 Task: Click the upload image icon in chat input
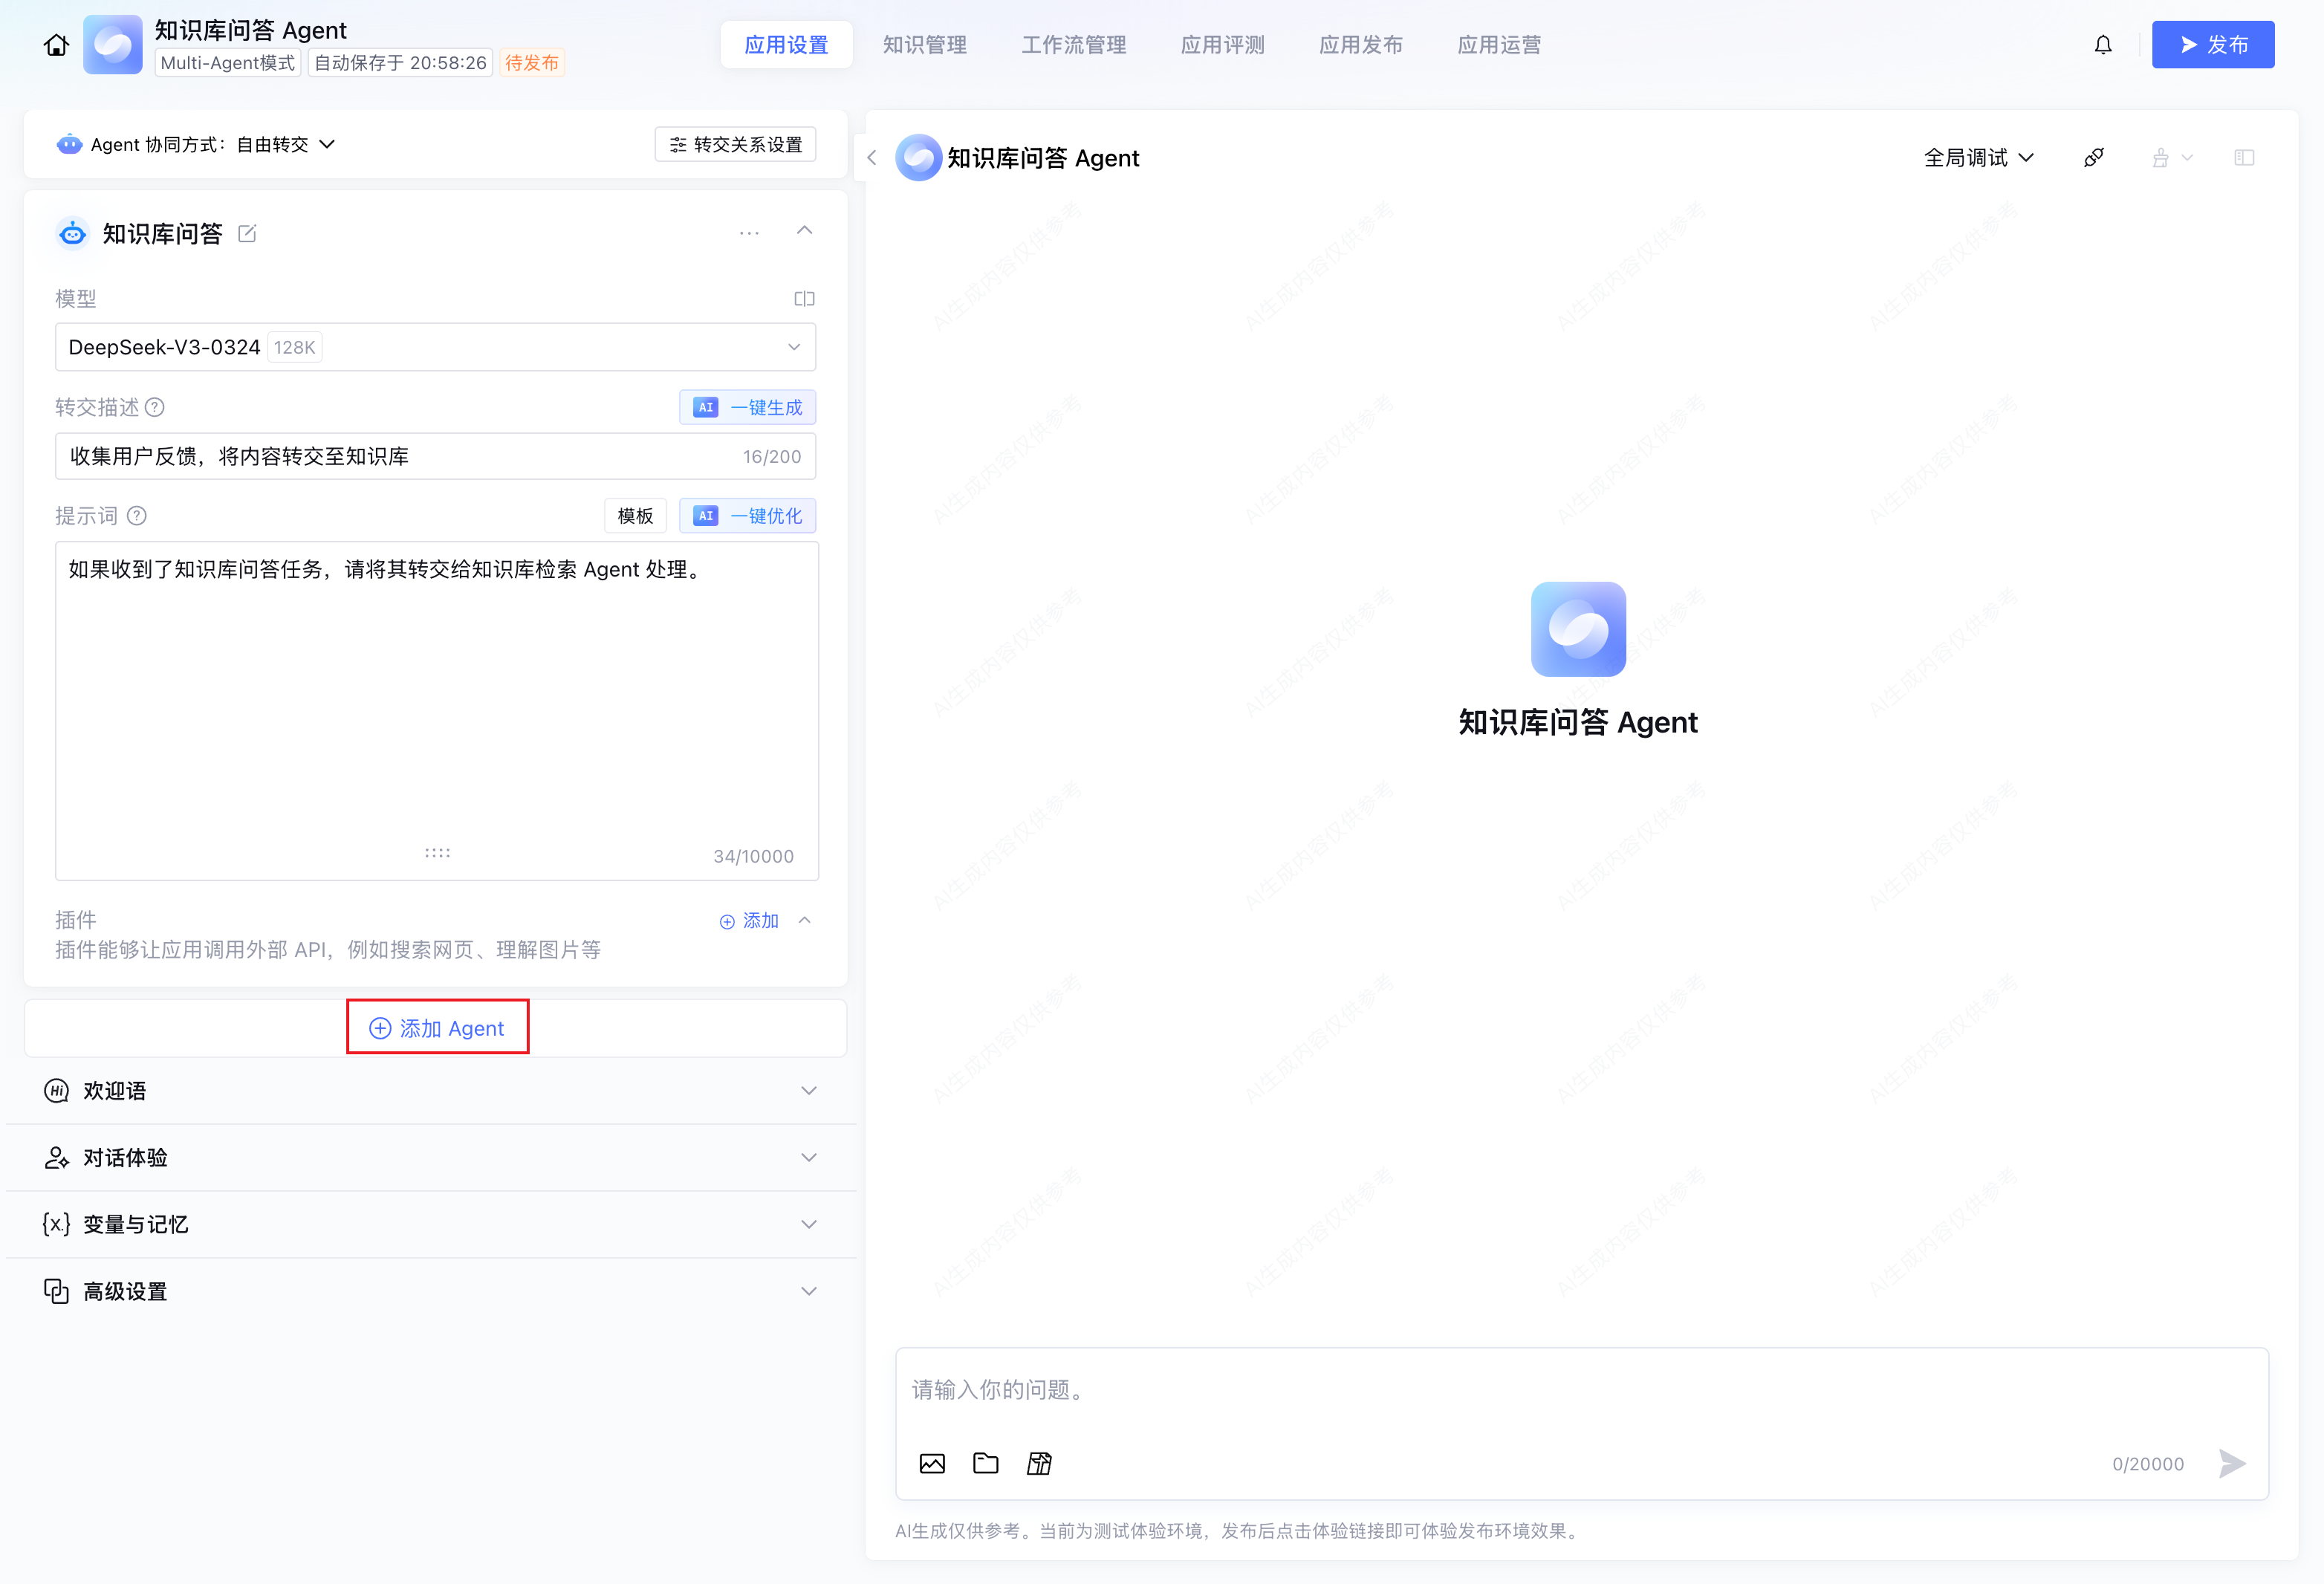[931, 1463]
